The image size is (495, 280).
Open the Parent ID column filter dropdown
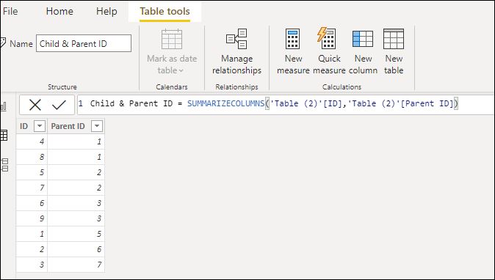(97, 126)
